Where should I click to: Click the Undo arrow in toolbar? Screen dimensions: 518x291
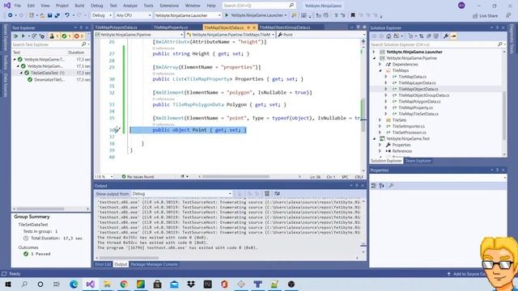67,15
